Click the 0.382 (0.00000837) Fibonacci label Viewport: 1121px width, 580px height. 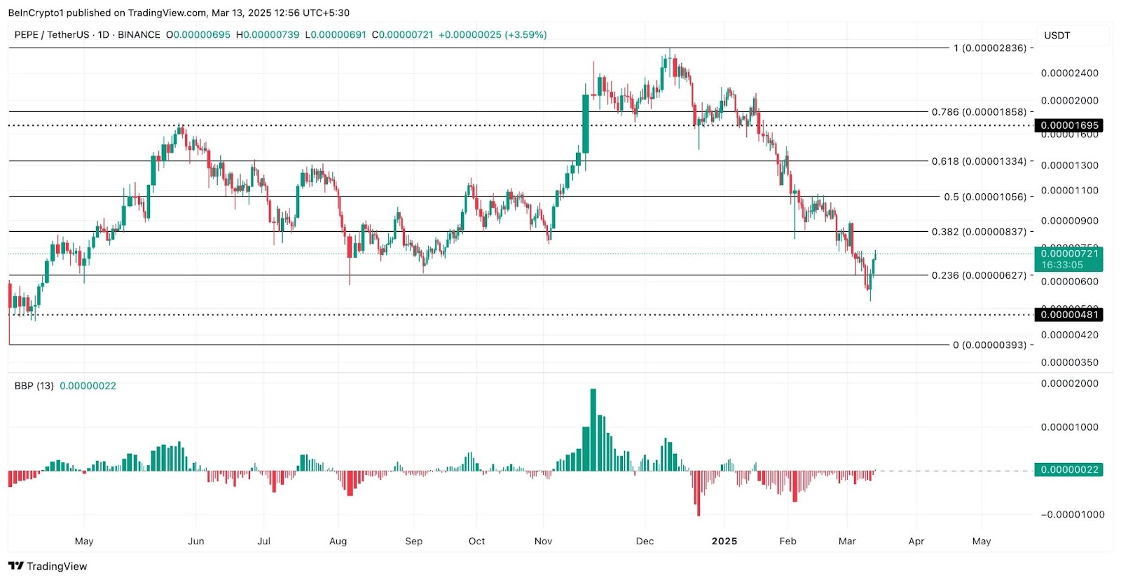click(x=979, y=232)
